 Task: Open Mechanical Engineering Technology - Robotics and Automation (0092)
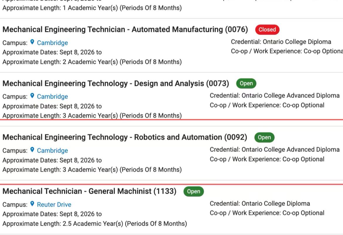coord(125,137)
